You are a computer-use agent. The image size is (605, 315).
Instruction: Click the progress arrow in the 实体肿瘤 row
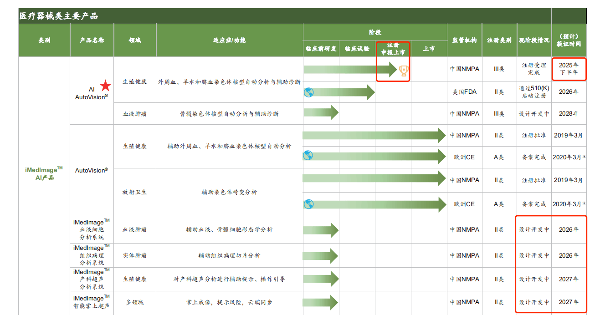click(x=321, y=256)
